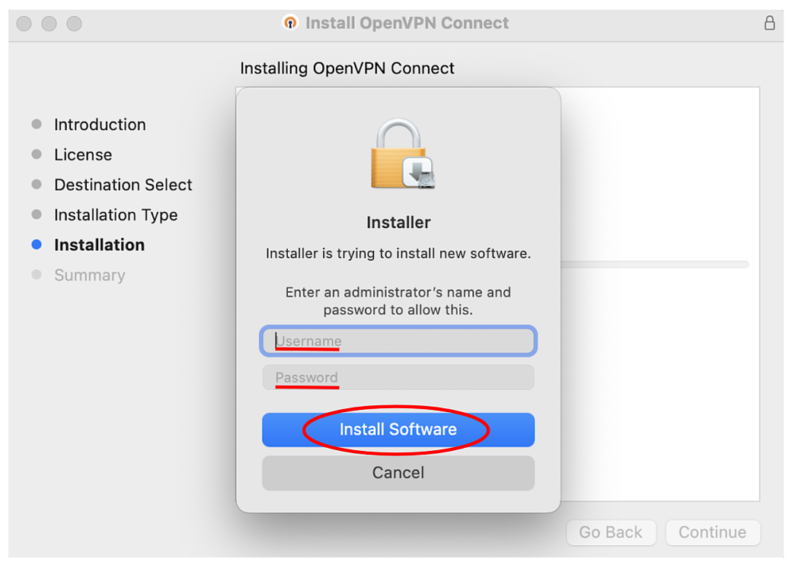Select the Destination Select step
Viewport: 792px width, 568px height.
[x=123, y=185]
